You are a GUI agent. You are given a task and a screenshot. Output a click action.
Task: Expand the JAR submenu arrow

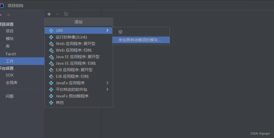click(x=108, y=31)
